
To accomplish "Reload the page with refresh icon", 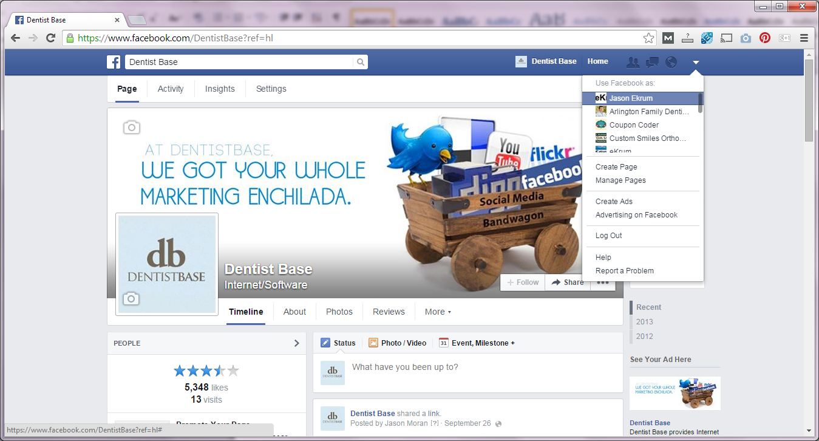I will pyautogui.click(x=51, y=38).
